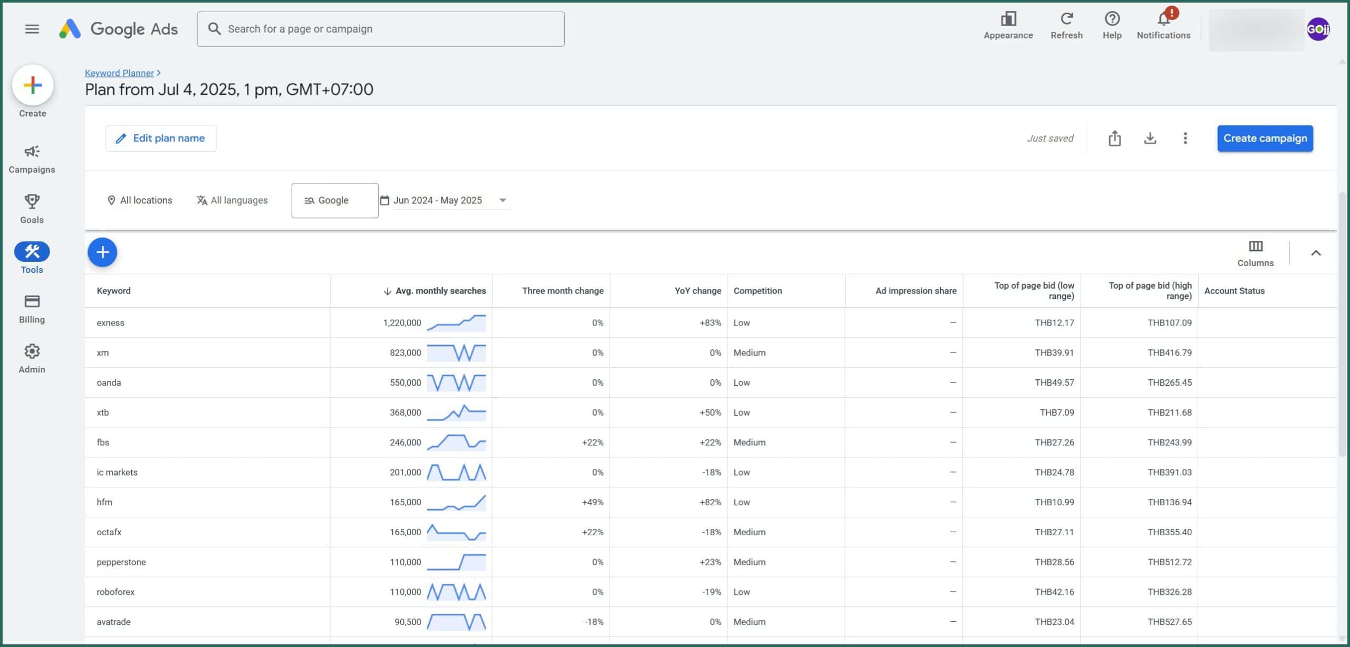This screenshot has height=647, width=1350.
Task: Modify table Columns
Action: tap(1255, 253)
